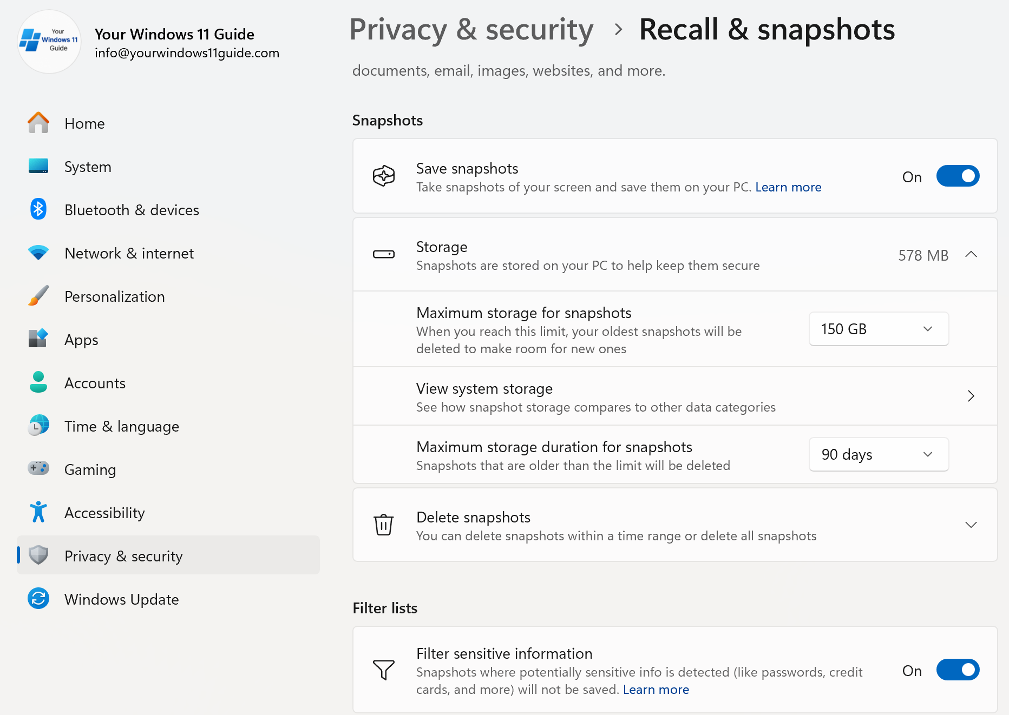1009x715 pixels.
Task: Click the user profile avatar picture
Action: 49,42
